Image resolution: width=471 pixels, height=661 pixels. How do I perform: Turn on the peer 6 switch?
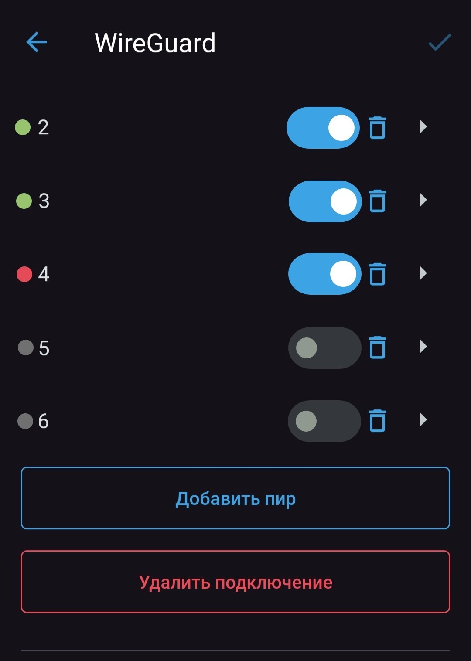click(324, 421)
